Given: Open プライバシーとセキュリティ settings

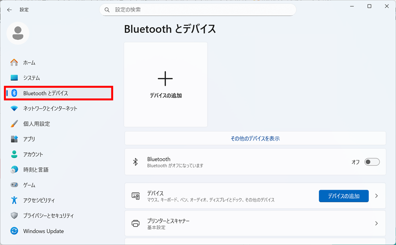Looking at the screenshot, I should [x=59, y=215].
